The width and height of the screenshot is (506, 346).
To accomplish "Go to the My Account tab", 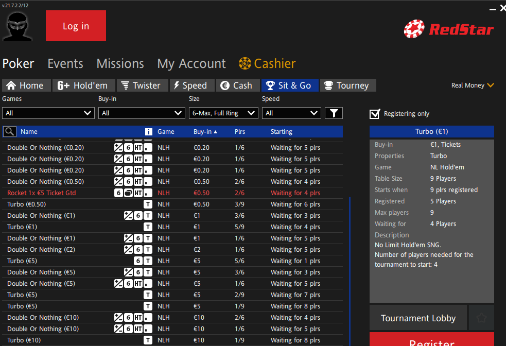I will [191, 63].
